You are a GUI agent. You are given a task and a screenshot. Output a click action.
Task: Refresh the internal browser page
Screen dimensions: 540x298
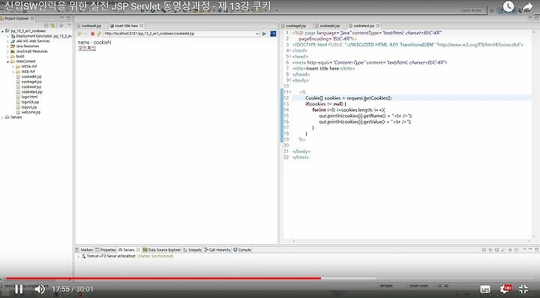pyautogui.click(x=99, y=34)
